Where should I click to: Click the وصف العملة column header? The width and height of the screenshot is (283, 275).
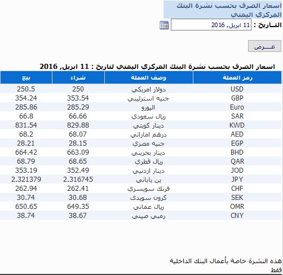149,77
